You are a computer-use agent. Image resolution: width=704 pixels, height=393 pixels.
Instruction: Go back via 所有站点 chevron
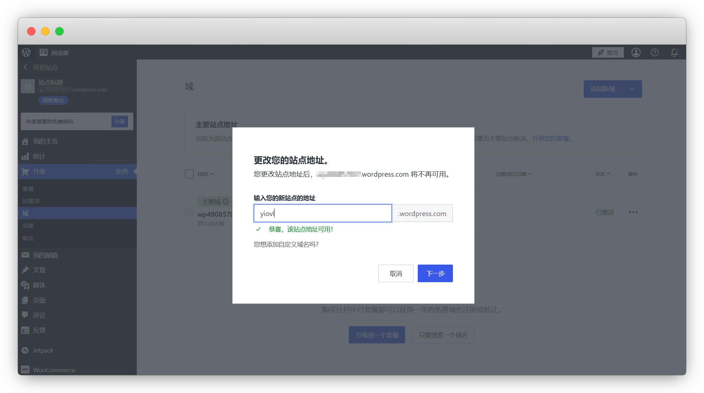tap(25, 67)
